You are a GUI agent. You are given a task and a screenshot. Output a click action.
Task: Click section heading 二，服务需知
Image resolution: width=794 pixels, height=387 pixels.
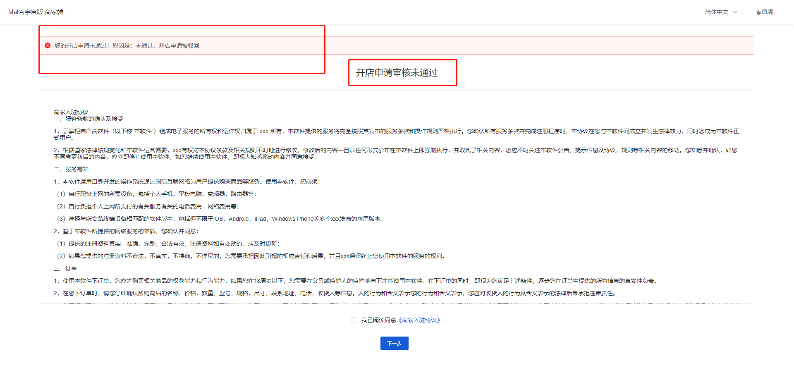pyautogui.click(x=71, y=169)
